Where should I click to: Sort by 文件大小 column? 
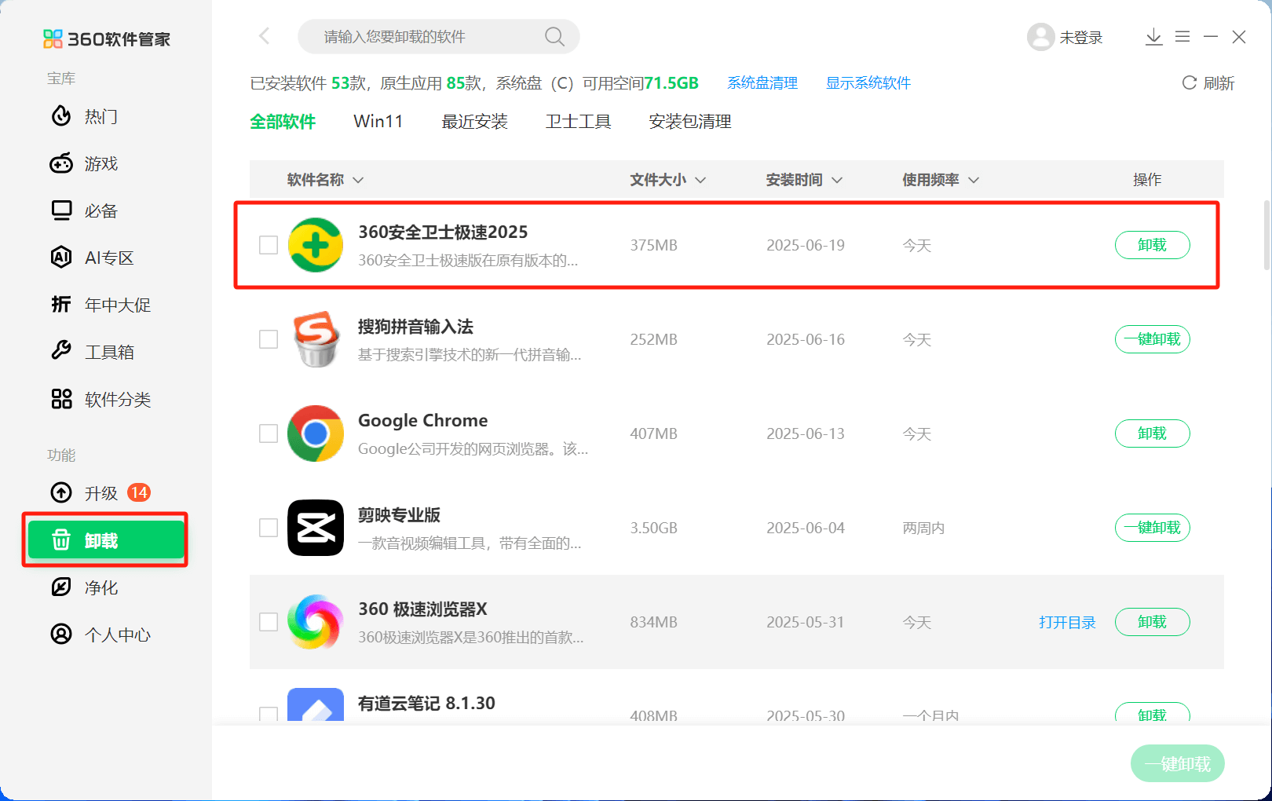coord(667,180)
